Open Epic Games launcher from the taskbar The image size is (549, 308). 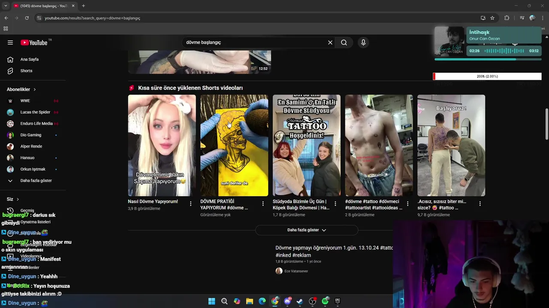(338, 301)
